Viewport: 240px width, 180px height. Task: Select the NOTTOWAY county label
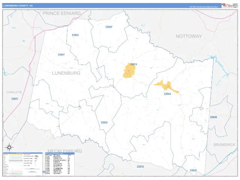(189, 36)
